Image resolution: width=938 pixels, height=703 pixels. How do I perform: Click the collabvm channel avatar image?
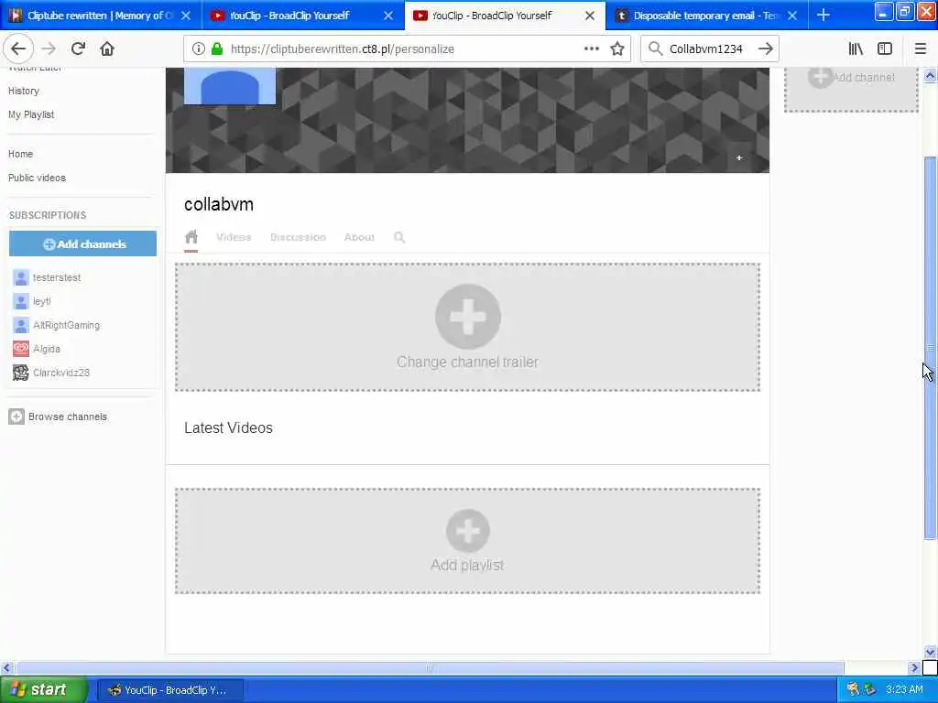pyautogui.click(x=230, y=86)
